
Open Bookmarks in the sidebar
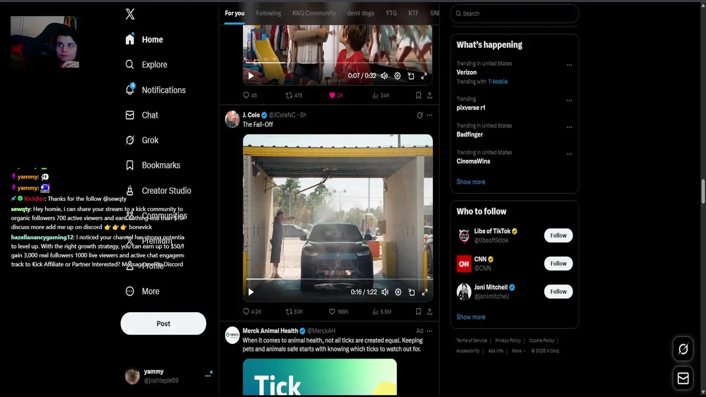tap(153, 165)
